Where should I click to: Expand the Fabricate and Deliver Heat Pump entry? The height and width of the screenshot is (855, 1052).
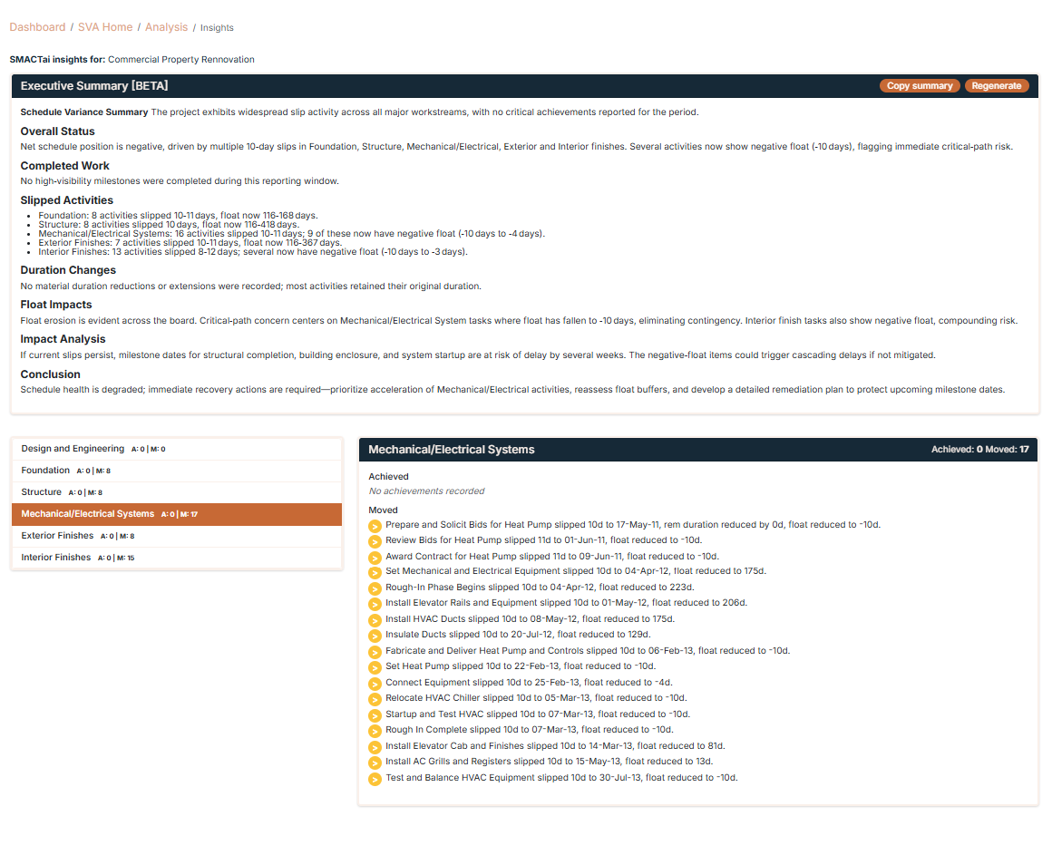click(x=375, y=650)
